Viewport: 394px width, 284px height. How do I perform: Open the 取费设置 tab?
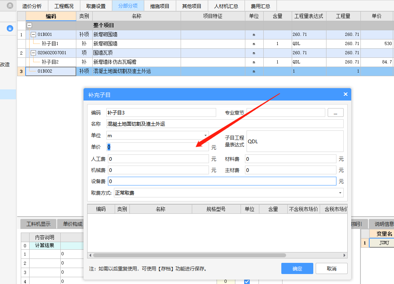(x=96, y=6)
